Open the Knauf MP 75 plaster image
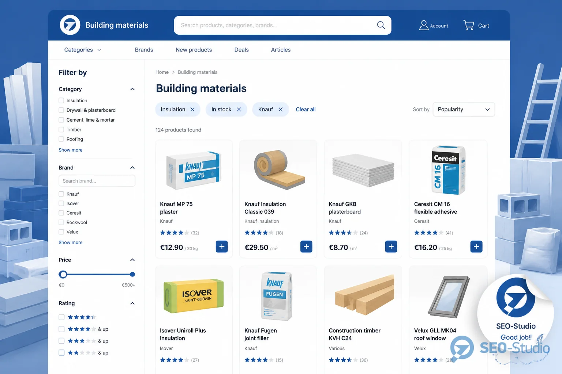This screenshot has height=374, width=562. [194, 170]
